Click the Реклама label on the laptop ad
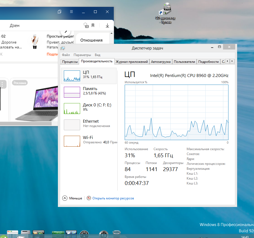 20,83
